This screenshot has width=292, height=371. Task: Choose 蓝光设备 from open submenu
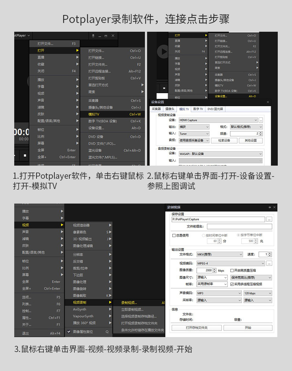112,151
